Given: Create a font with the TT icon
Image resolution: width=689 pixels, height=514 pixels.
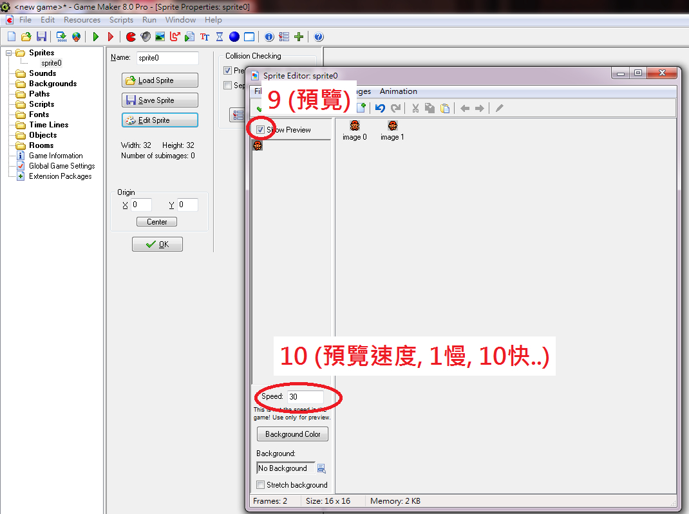Looking at the screenshot, I should point(205,37).
